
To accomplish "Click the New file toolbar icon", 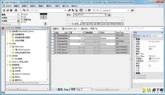I will (x=4, y=10).
